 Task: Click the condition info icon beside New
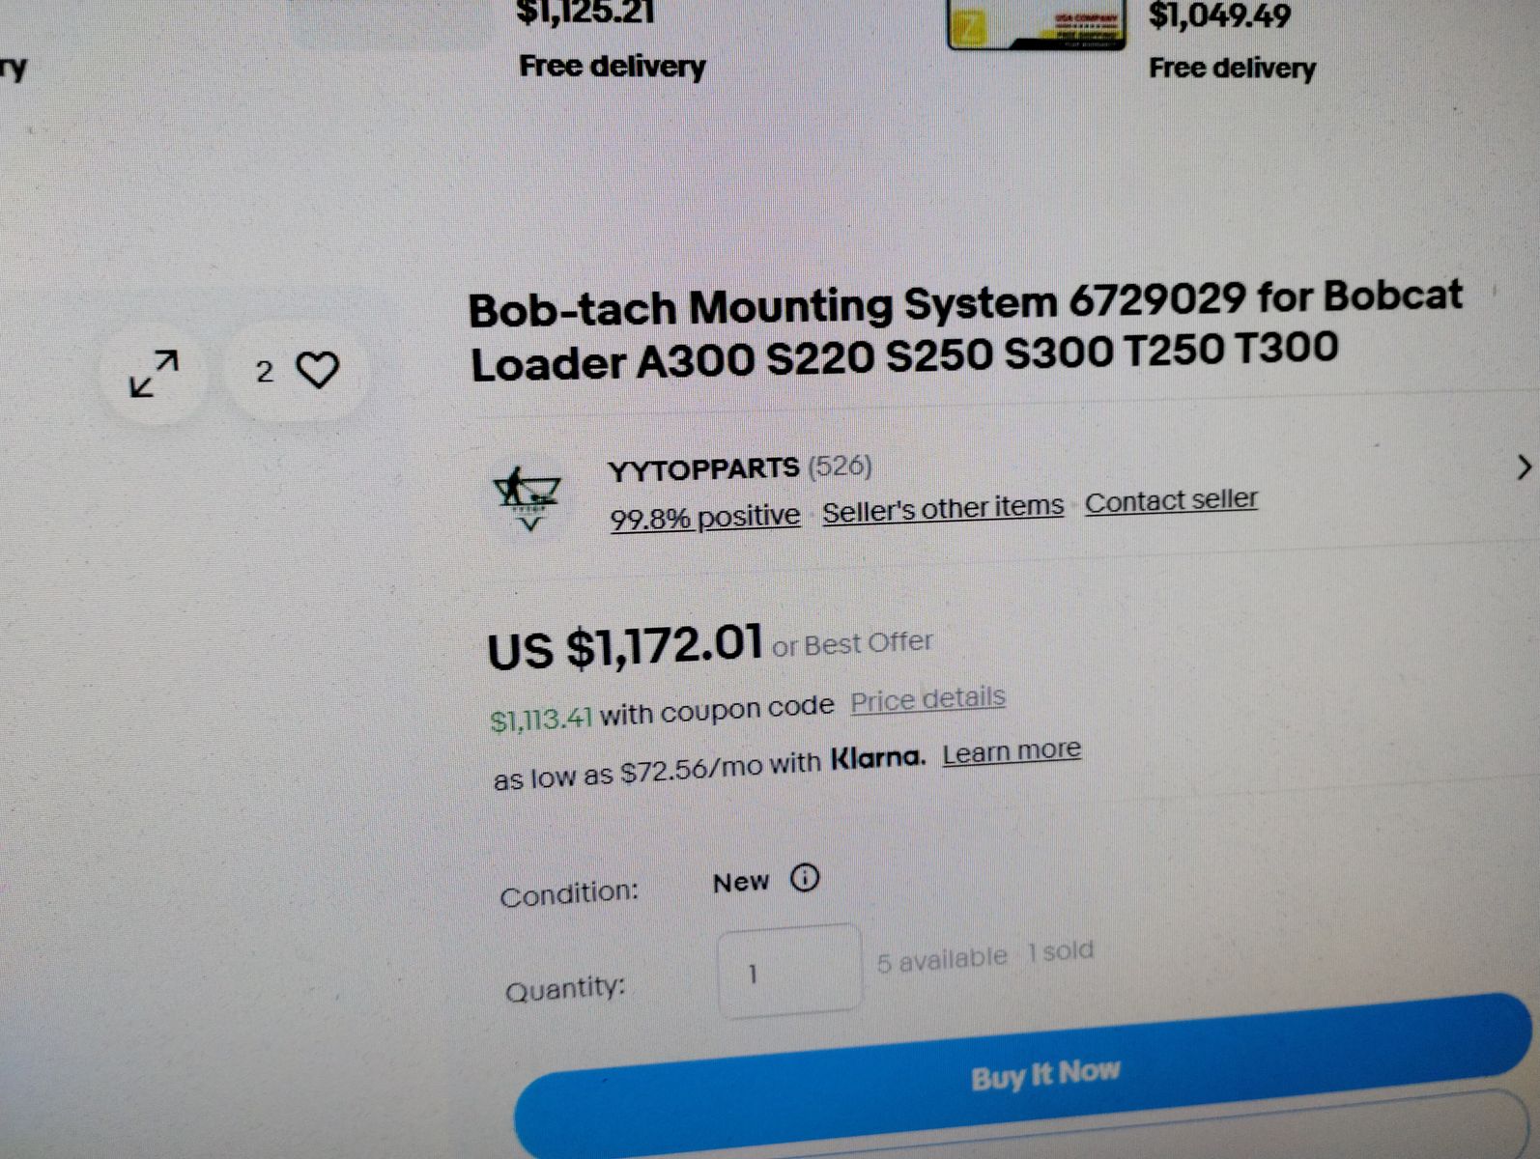804,878
